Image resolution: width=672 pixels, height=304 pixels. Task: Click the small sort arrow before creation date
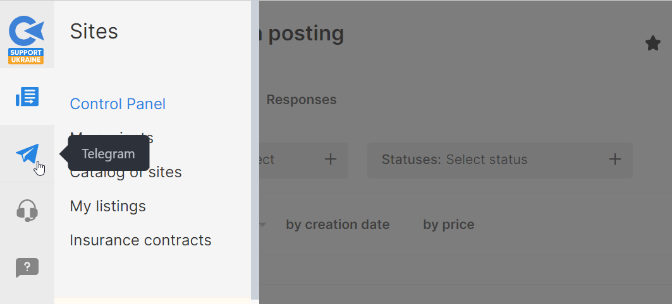(263, 225)
